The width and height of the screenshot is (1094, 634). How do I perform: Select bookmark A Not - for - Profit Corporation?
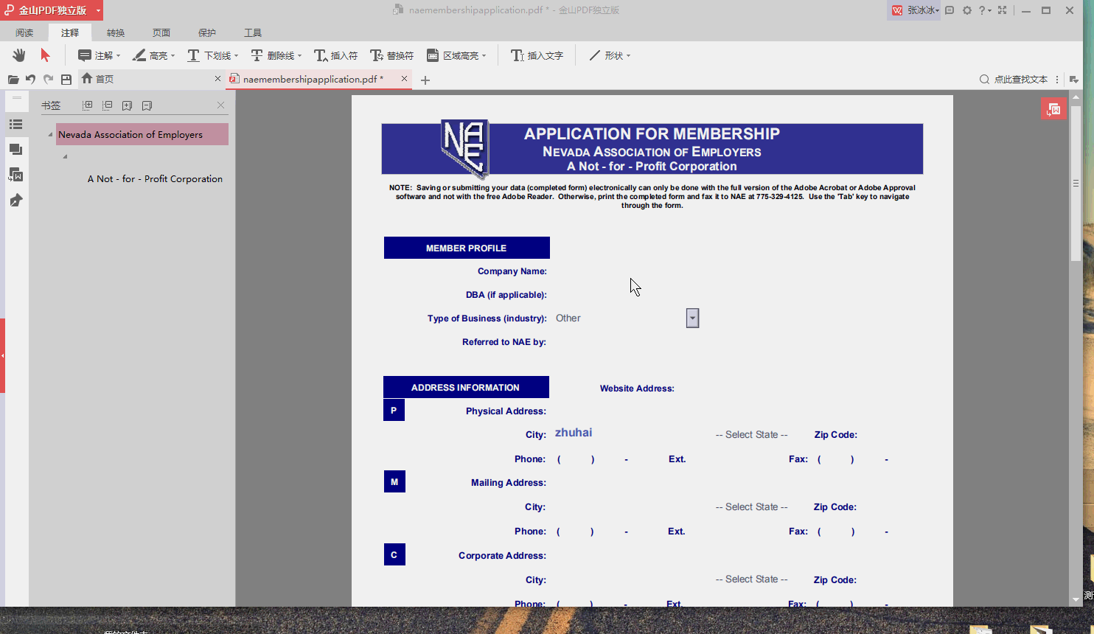[155, 178]
